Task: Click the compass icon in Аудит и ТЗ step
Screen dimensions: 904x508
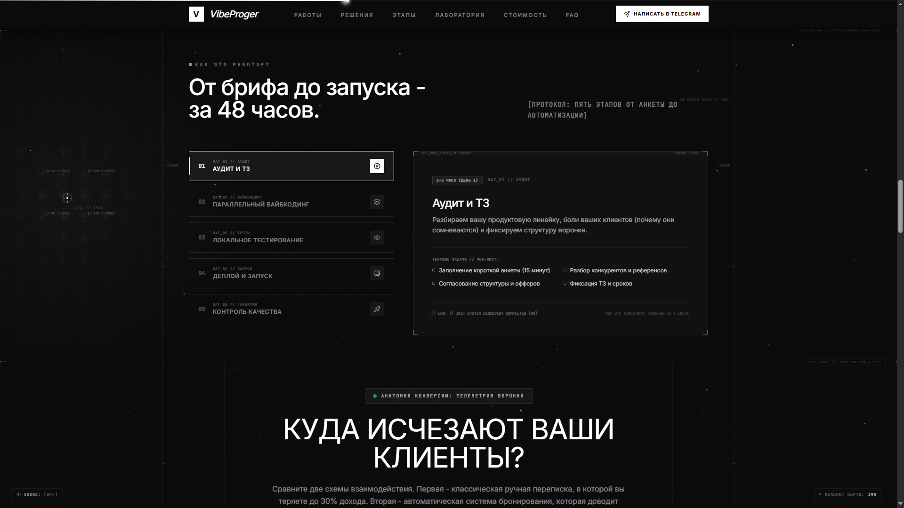Action: [x=377, y=166]
